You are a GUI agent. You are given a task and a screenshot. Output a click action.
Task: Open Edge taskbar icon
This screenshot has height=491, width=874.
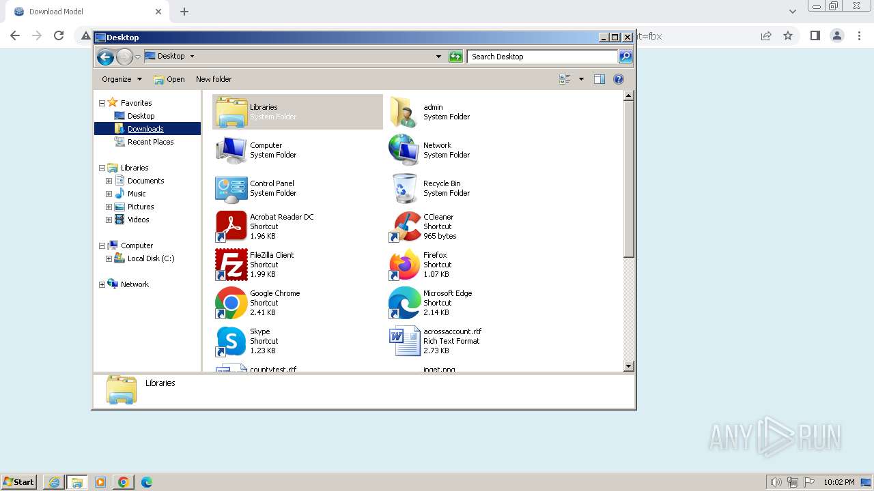pyautogui.click(x=147, y=482)
